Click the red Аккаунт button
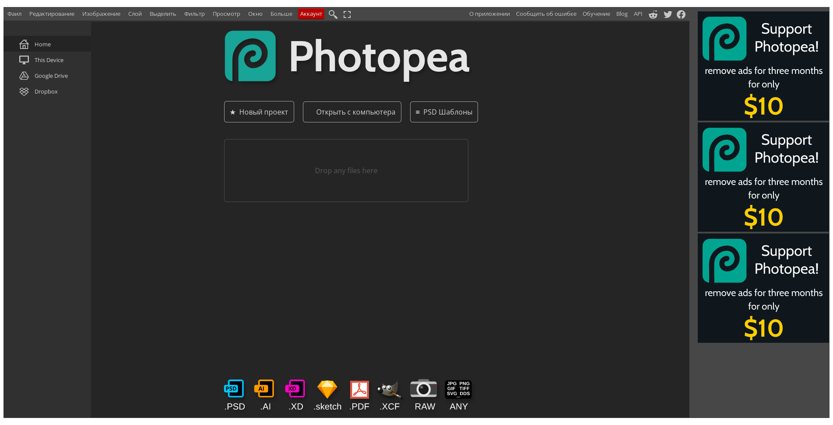This screenshot has width=833, height=425. 311,14
